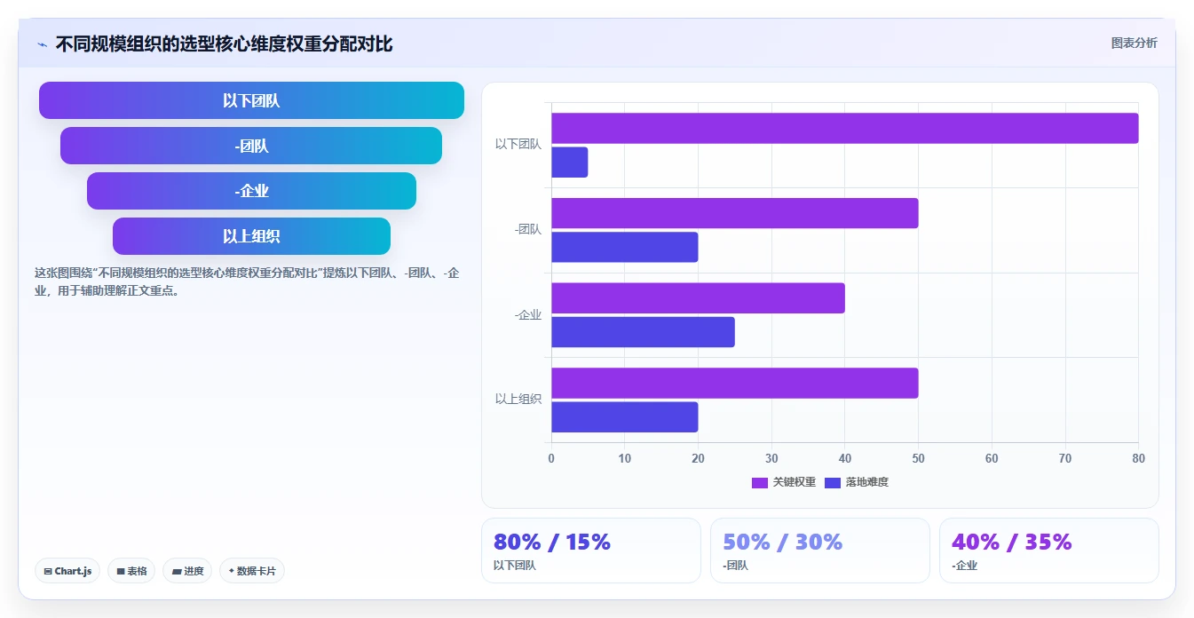Click the 以下团队 落地难度 bar
Screen dimensions: 1194x618
pyautogui.click(x=569, y=162)
